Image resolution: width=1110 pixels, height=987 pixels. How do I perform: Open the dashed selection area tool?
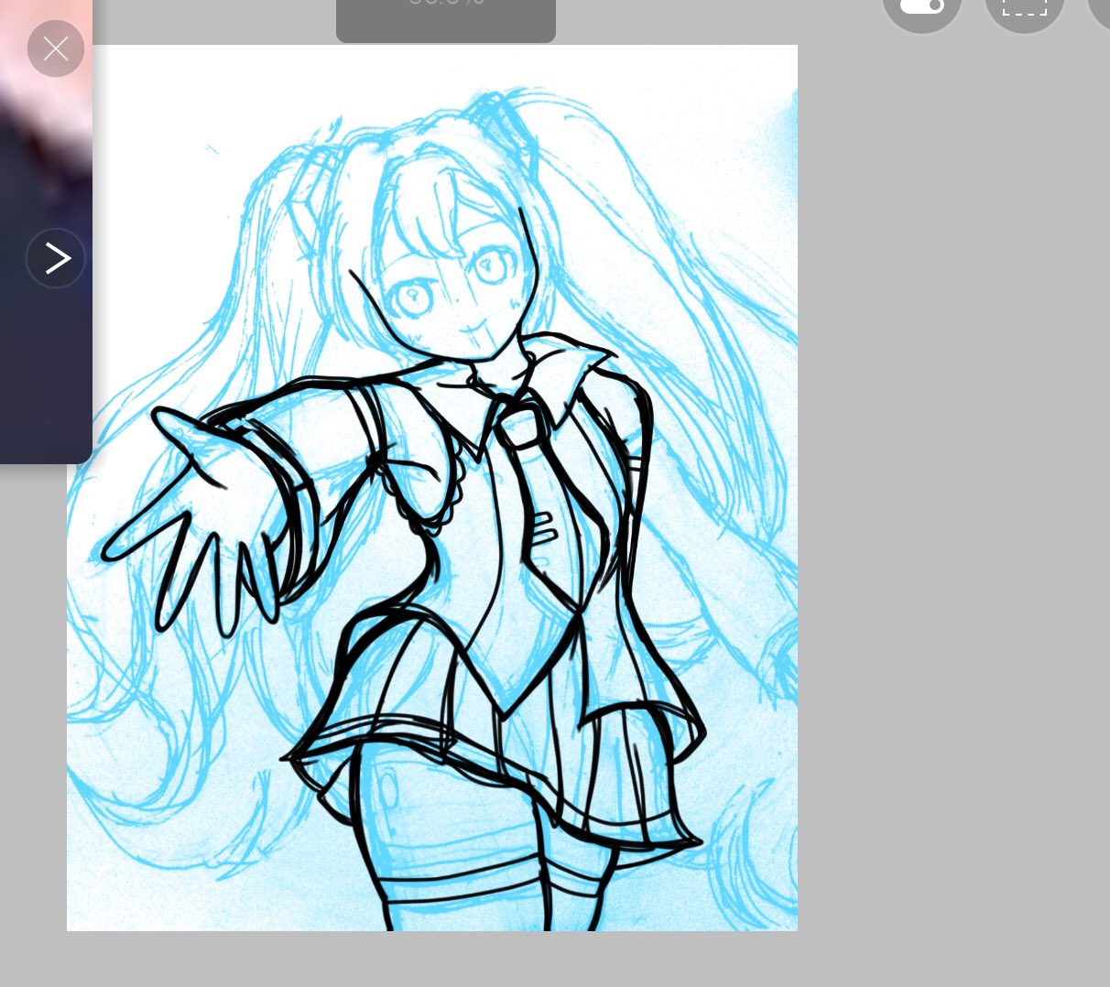(x=1024, y=7)
